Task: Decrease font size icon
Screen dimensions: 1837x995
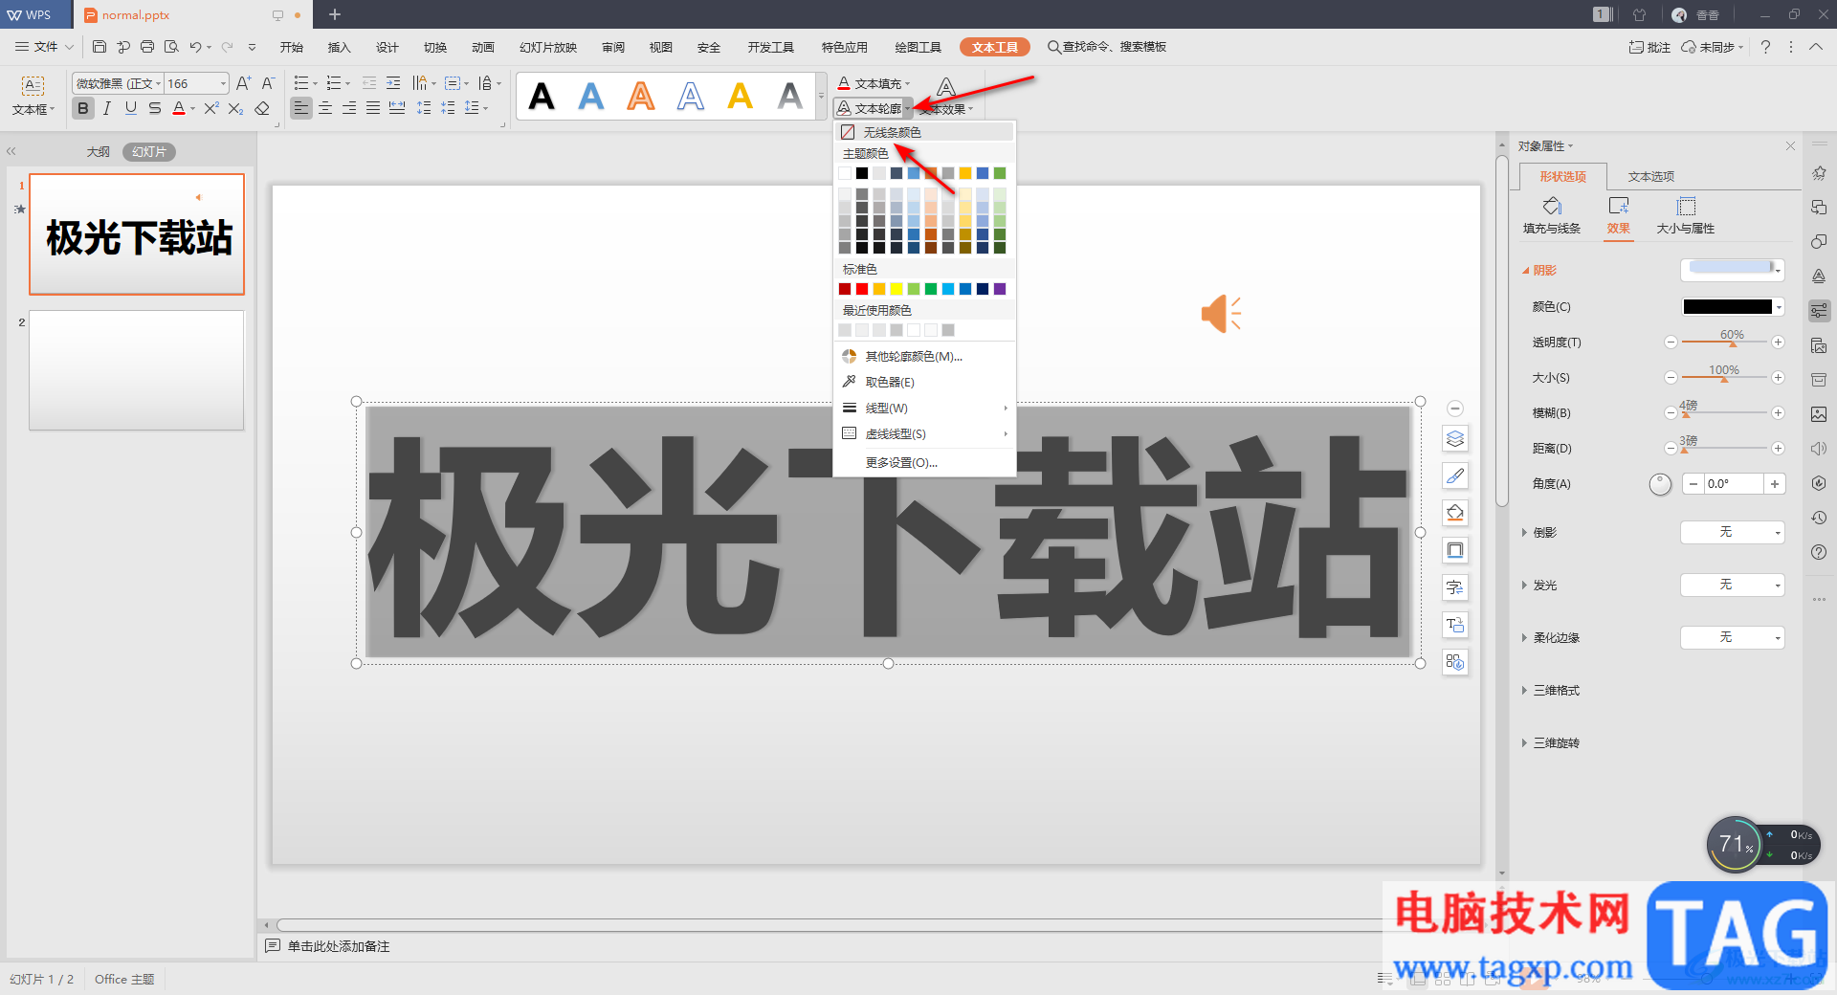Action: click(x=269, y=83)
